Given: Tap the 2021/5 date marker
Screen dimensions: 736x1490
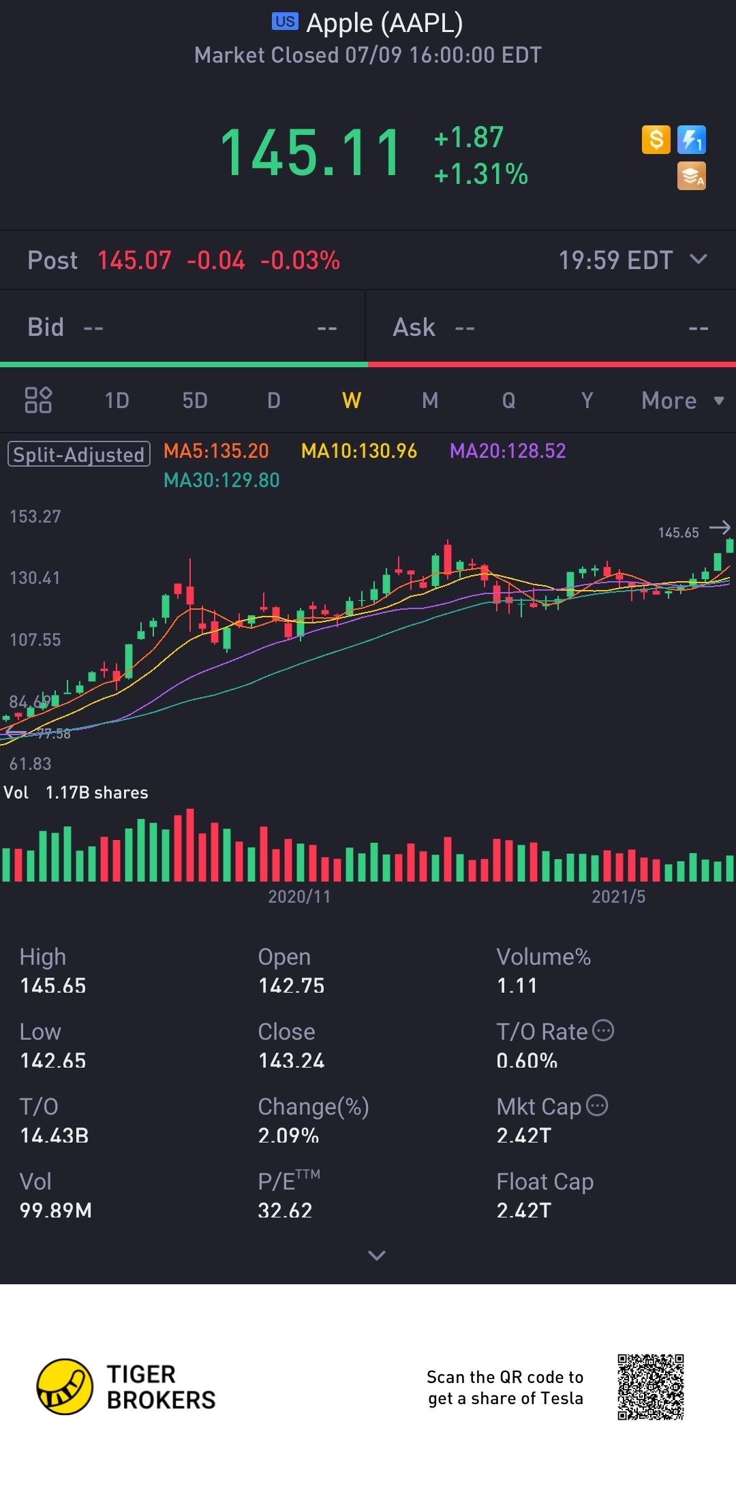Looking at the screenshot, I should (x=618, y=897).
